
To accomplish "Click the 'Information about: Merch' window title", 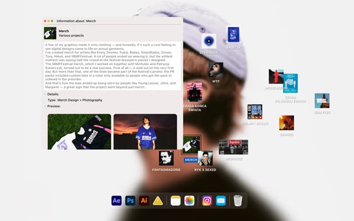I will click(76, 21).
